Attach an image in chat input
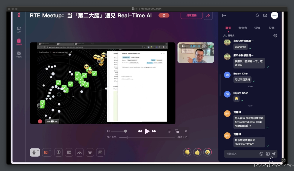This screenshot has width=294, height=171. coord(268,154)
